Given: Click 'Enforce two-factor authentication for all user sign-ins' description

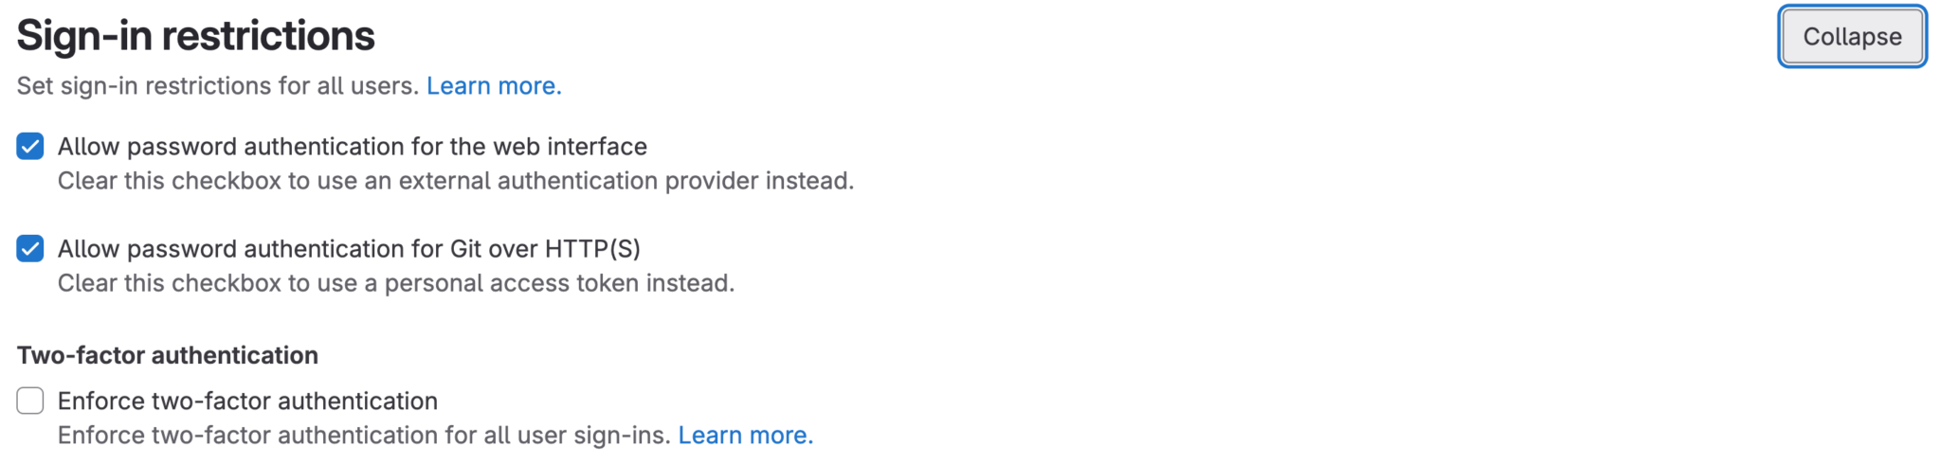Looking at the screenshot, I should (x=364, y=436).
